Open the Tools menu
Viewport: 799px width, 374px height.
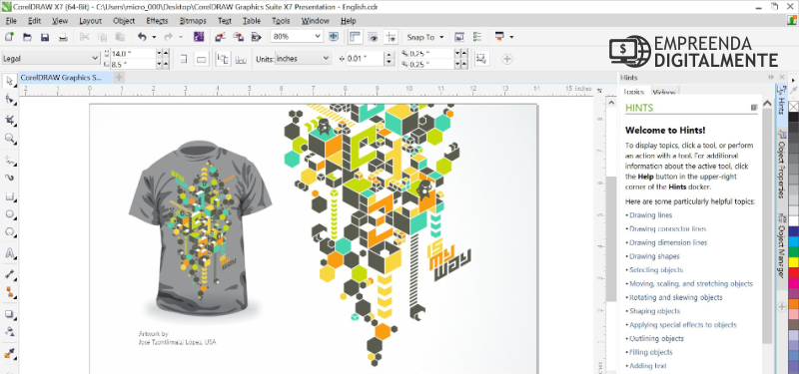pyautogui.click(x=281, y=21)
